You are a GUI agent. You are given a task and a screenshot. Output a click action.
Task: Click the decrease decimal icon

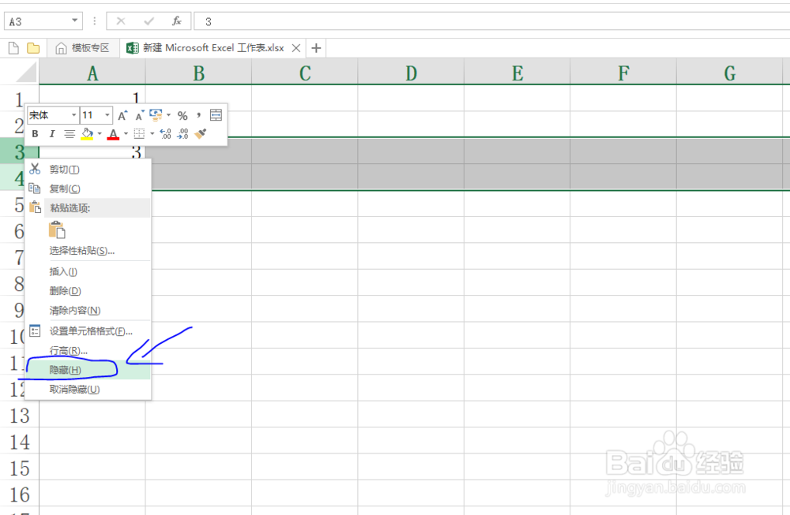pos(183,134)
